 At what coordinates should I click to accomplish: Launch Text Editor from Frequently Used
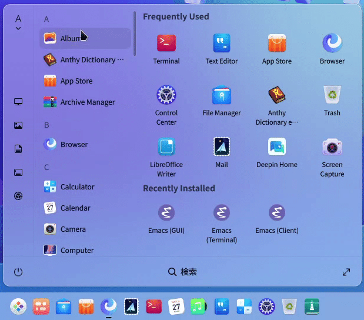[x=222, y=49]
